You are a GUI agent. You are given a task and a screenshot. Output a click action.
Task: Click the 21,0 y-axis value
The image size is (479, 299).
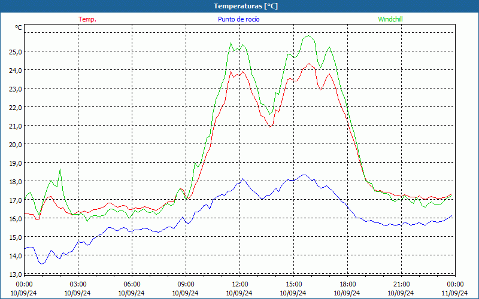[x=16, y=126]
